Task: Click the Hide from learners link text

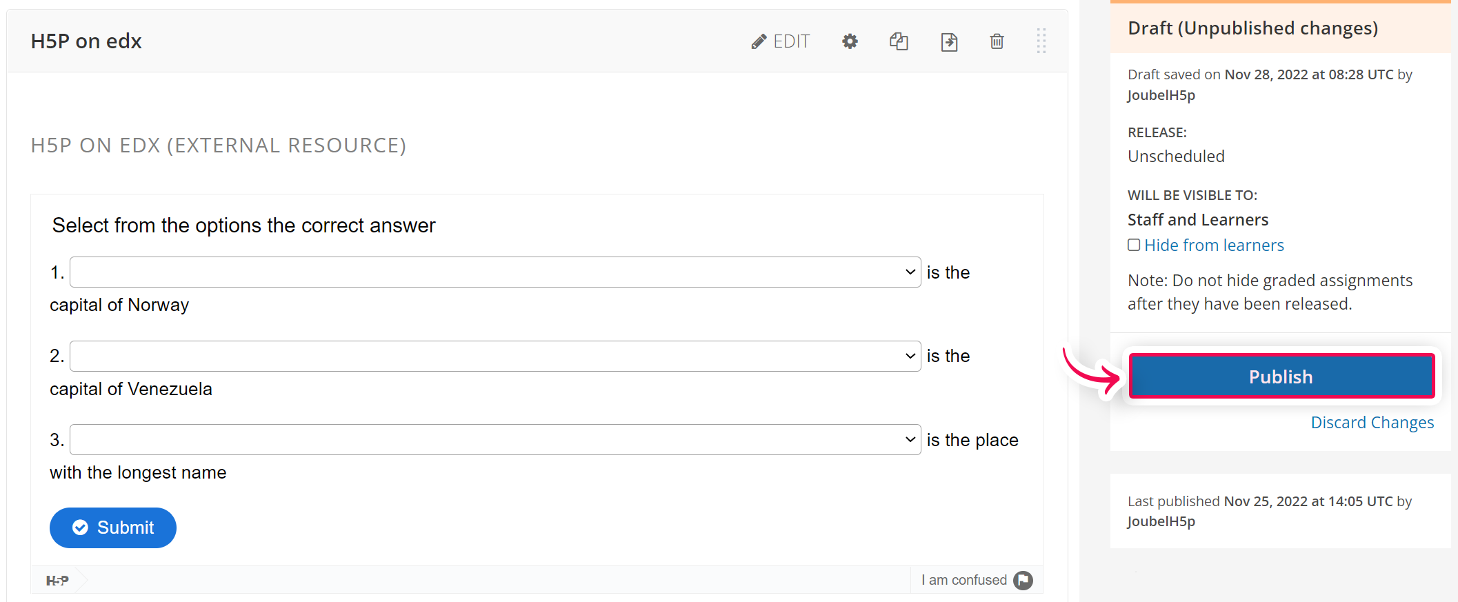Action: pos(1214,245)
